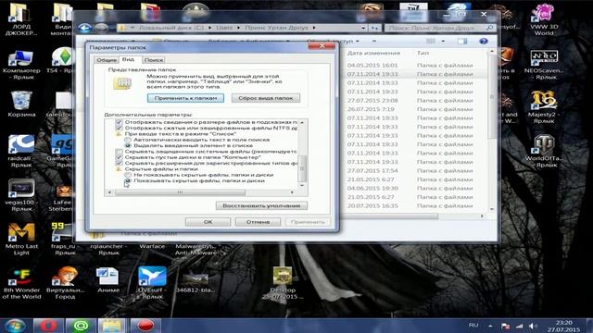Viewport: 593px width, 333px height.
Task: Open the VWW 3D World icon
Action: (x=544, y=18)
